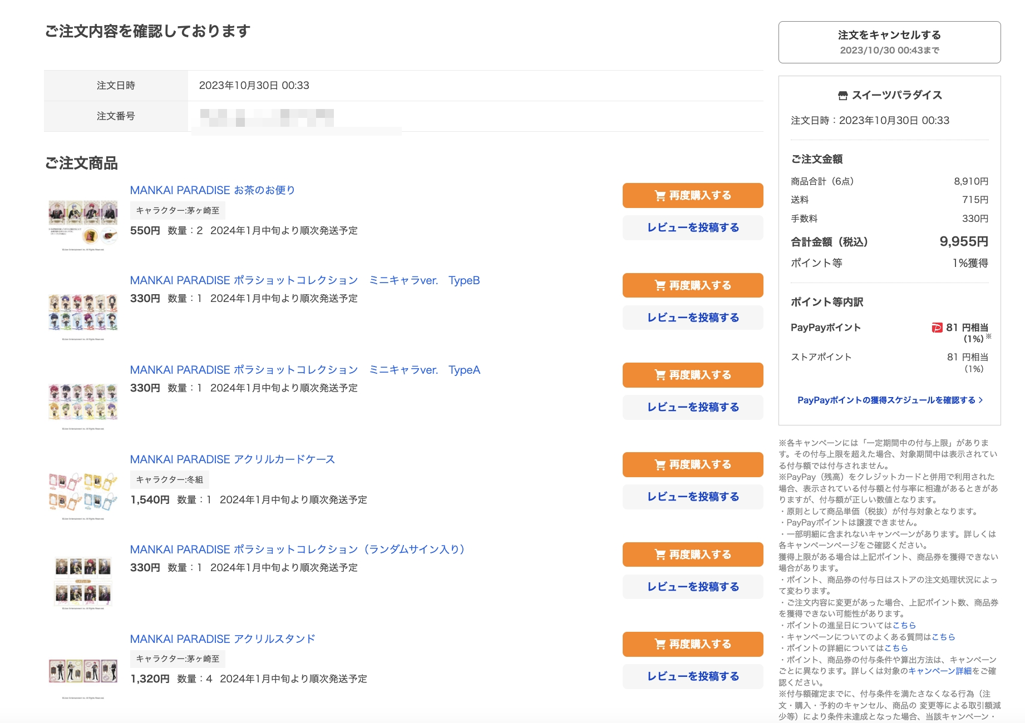Open こちら link for ポイントの進呈日
The width and height of the screenshot is (1025, 723).
tap(904, 625)
